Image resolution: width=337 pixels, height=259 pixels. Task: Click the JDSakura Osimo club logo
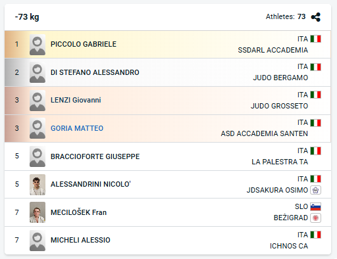(x=315, y=190)
